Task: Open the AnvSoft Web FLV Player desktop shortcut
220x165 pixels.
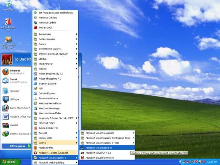Action: [8, 42]
